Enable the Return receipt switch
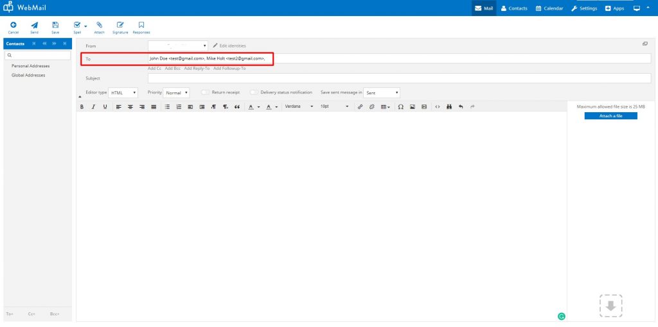658x327 pixels. pyautogui.click(x=206, y=92)
